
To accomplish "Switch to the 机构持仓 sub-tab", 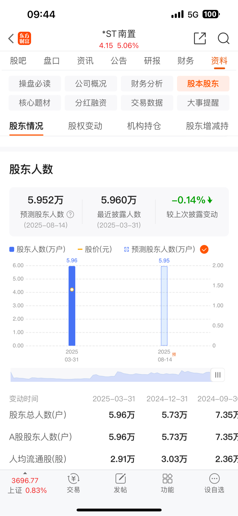I will click(x=144, y=126).
